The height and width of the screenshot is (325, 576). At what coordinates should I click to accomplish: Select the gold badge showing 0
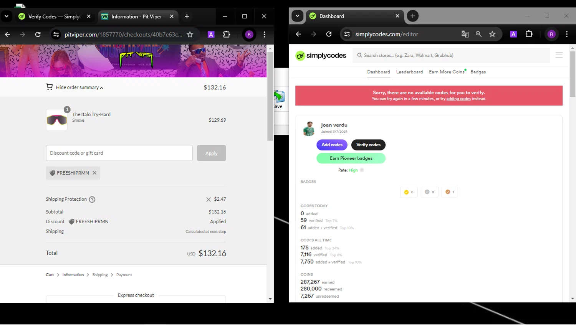pos(409,192)
